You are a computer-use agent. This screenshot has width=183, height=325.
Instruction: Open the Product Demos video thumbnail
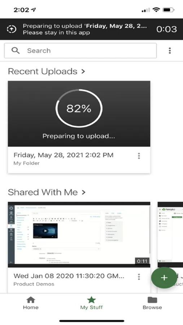pos(79,235)
